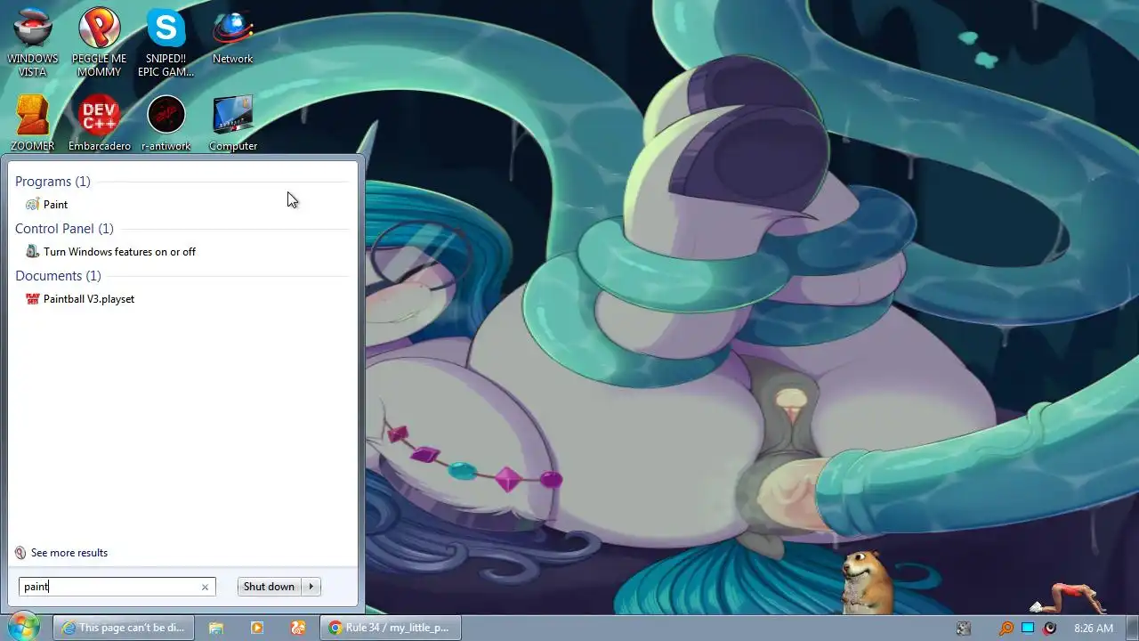Click the grey picture icon in system tray

pyautogui.click(x=964, y=629)
